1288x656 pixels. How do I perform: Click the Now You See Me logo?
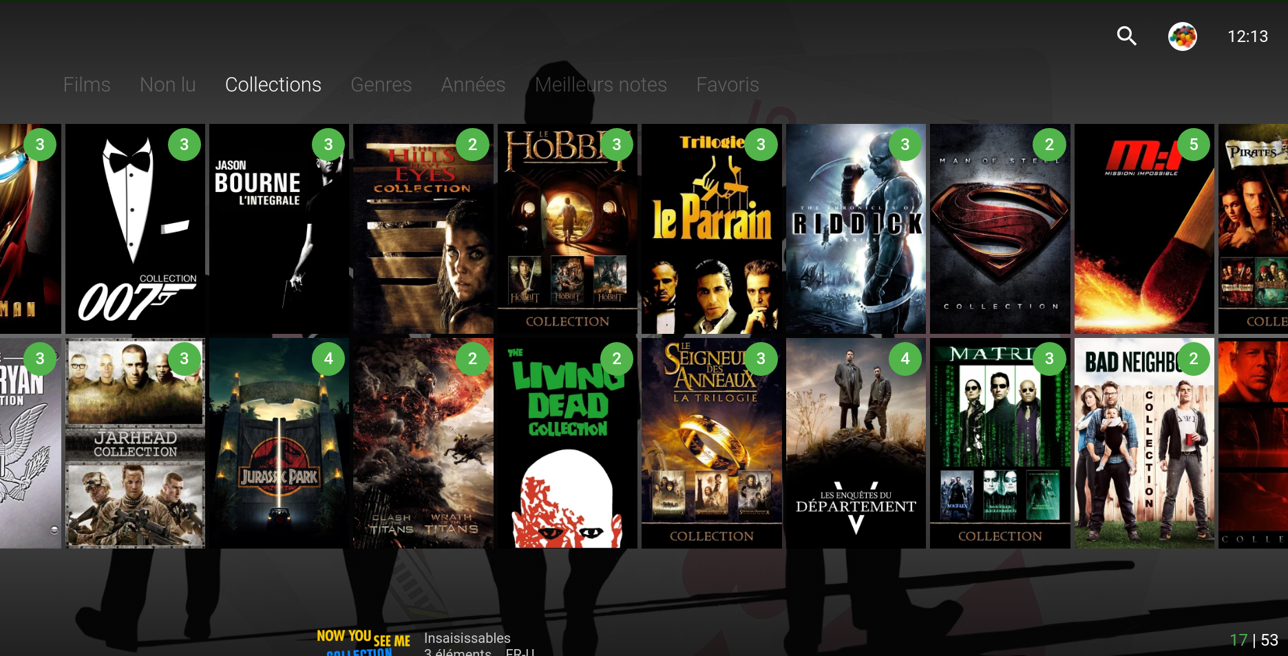point(363,642)
